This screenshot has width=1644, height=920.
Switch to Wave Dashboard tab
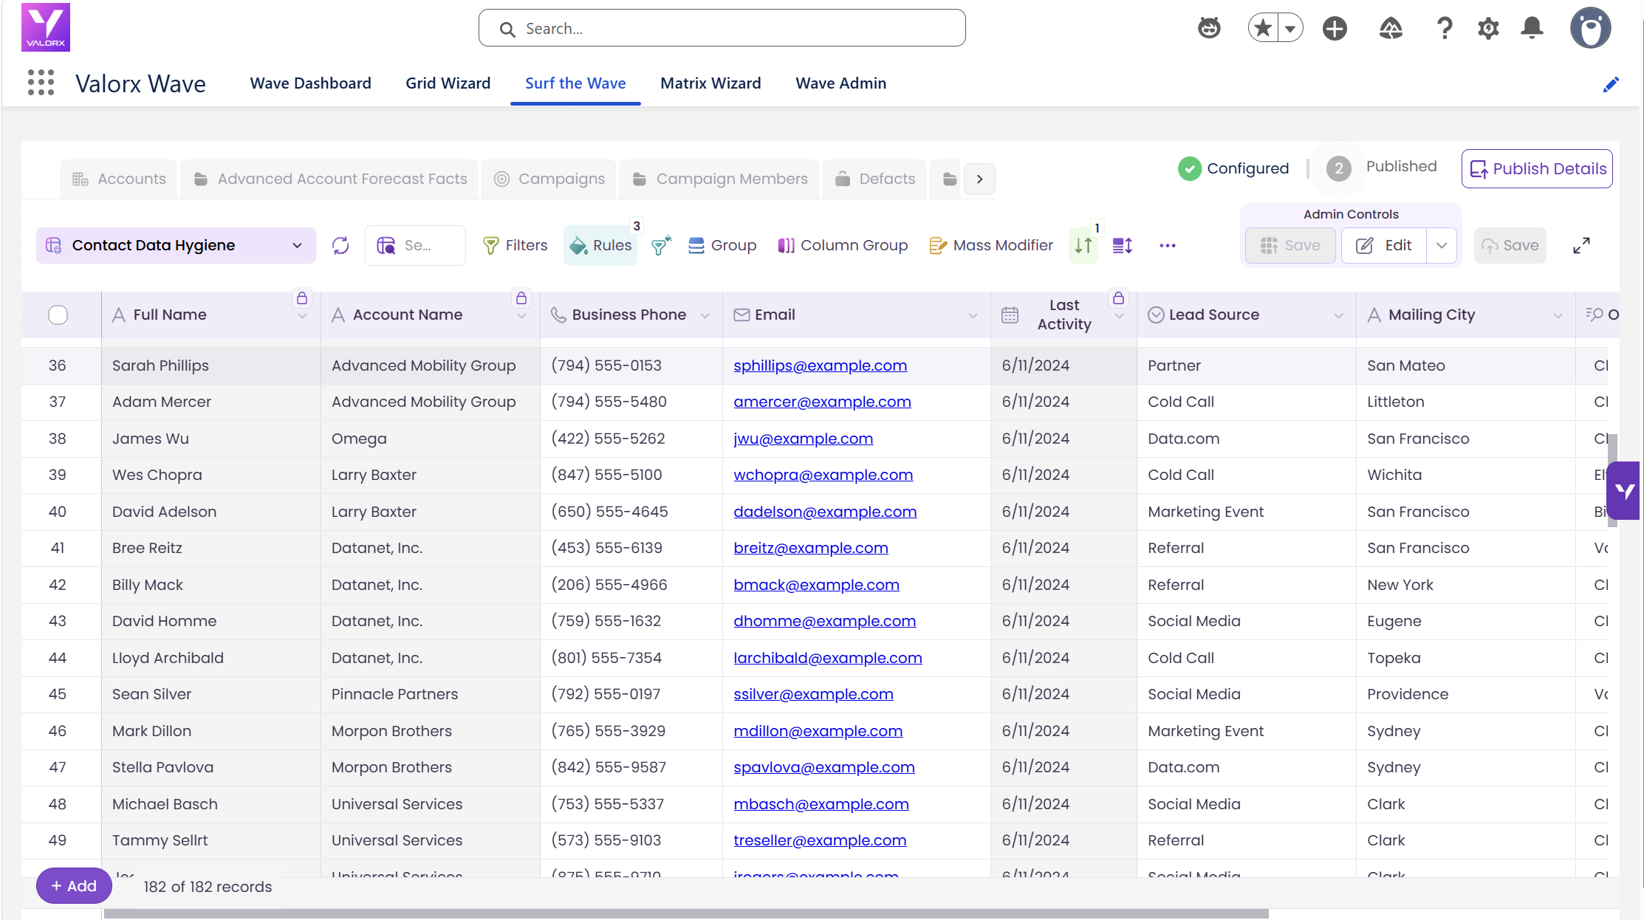pos(311,83)
